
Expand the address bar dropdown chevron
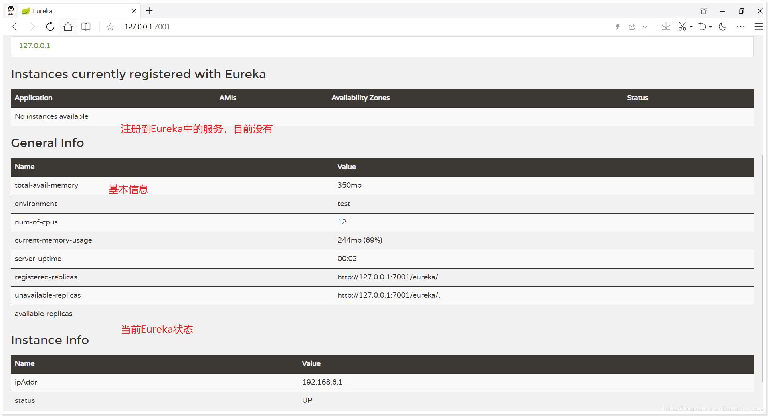coord(645,27)
